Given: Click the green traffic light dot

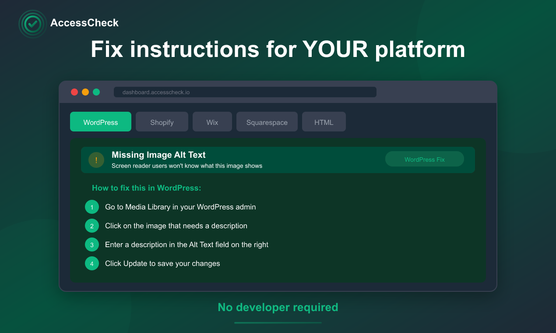Looking at the screenshot, I should [x=96, y=92].
